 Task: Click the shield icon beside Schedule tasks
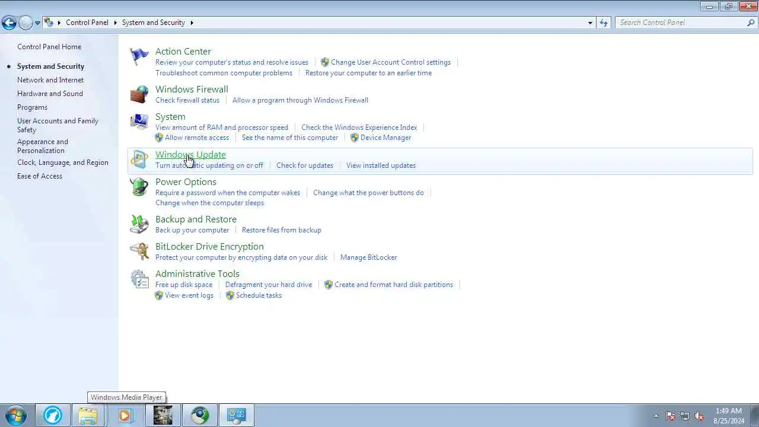(x=230, y=295)
